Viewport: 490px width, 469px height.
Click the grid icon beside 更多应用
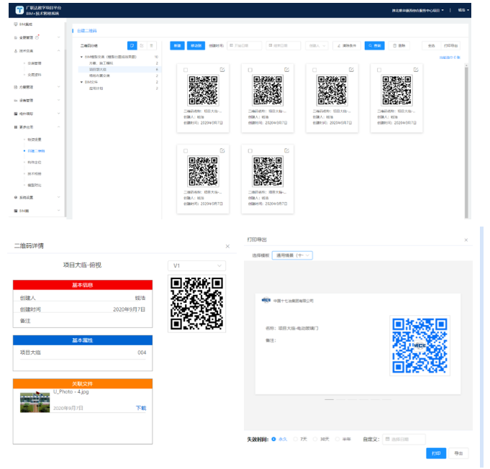click(16, 127)
